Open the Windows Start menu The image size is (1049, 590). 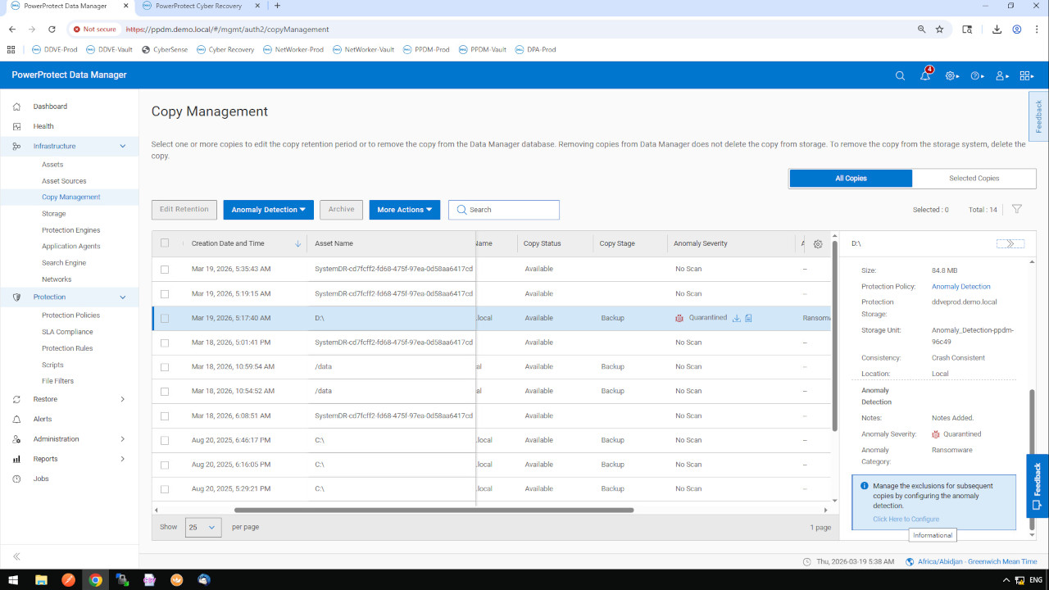14,580
